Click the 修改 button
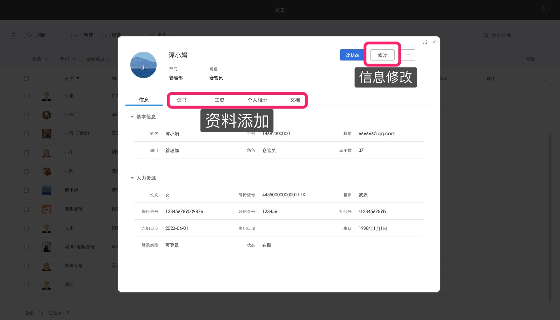Viewport: 560px width, 320px height. pyautogui.click(x=382, y=55)
